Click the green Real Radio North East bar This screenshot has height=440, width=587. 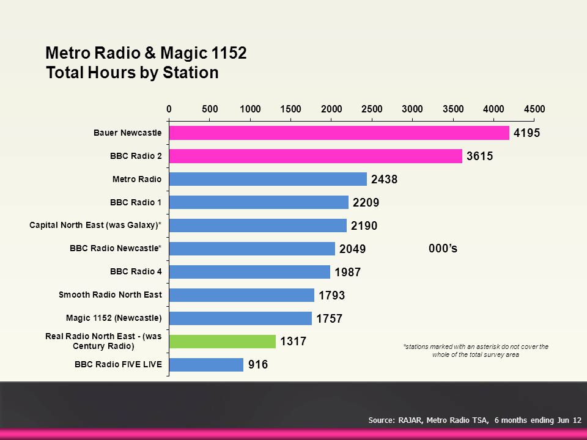click(x=223, y=342)
